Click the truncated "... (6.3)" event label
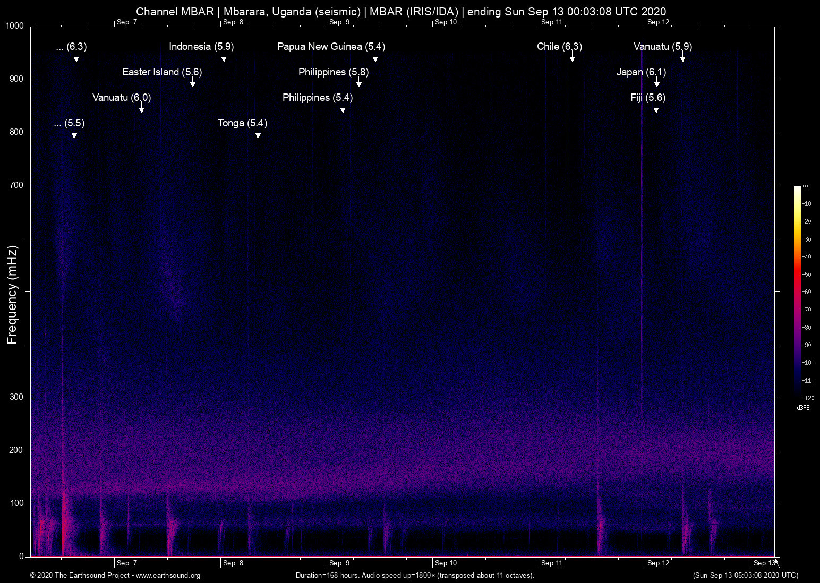This screenshot has width=820, height=583. [71, 47]
